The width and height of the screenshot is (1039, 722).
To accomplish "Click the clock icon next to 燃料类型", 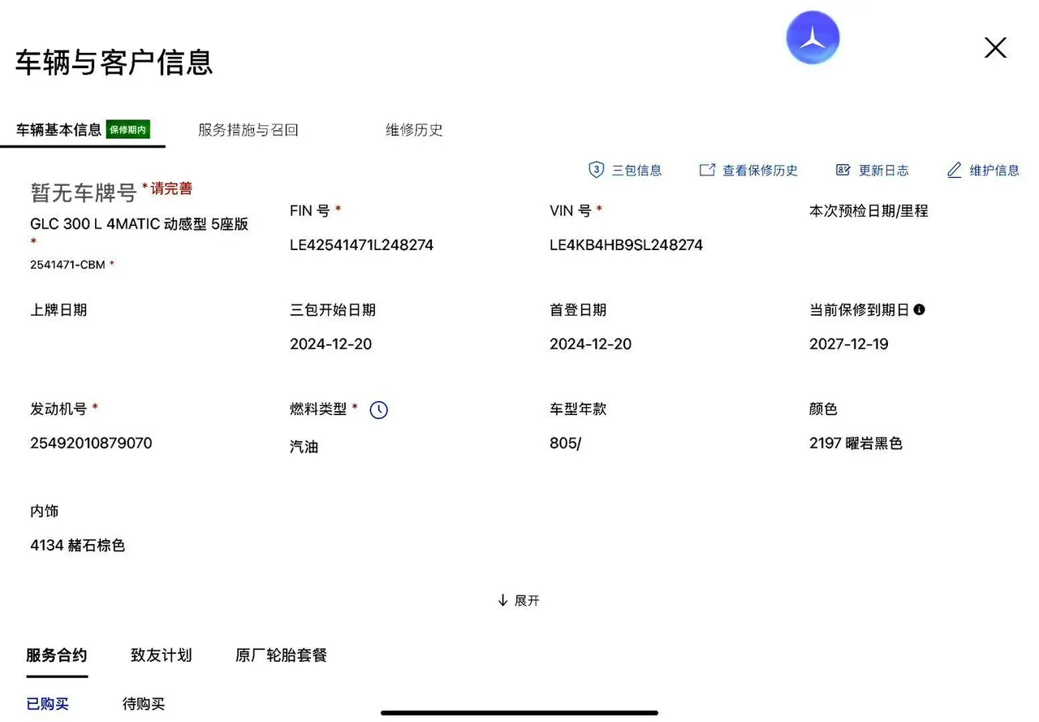I will pos(378,410).
